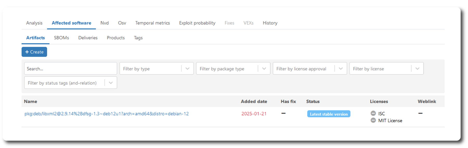This screenshot has width=468, height=148.
Task: Open the Nvd tab
Action: [x=105, y=23]
